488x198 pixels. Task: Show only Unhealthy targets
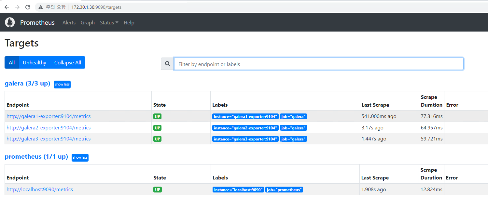click(x=35, y=62)
